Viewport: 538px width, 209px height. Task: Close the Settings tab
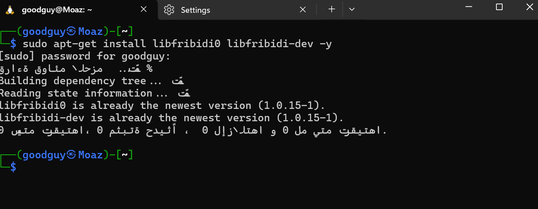tap(303, 10)
